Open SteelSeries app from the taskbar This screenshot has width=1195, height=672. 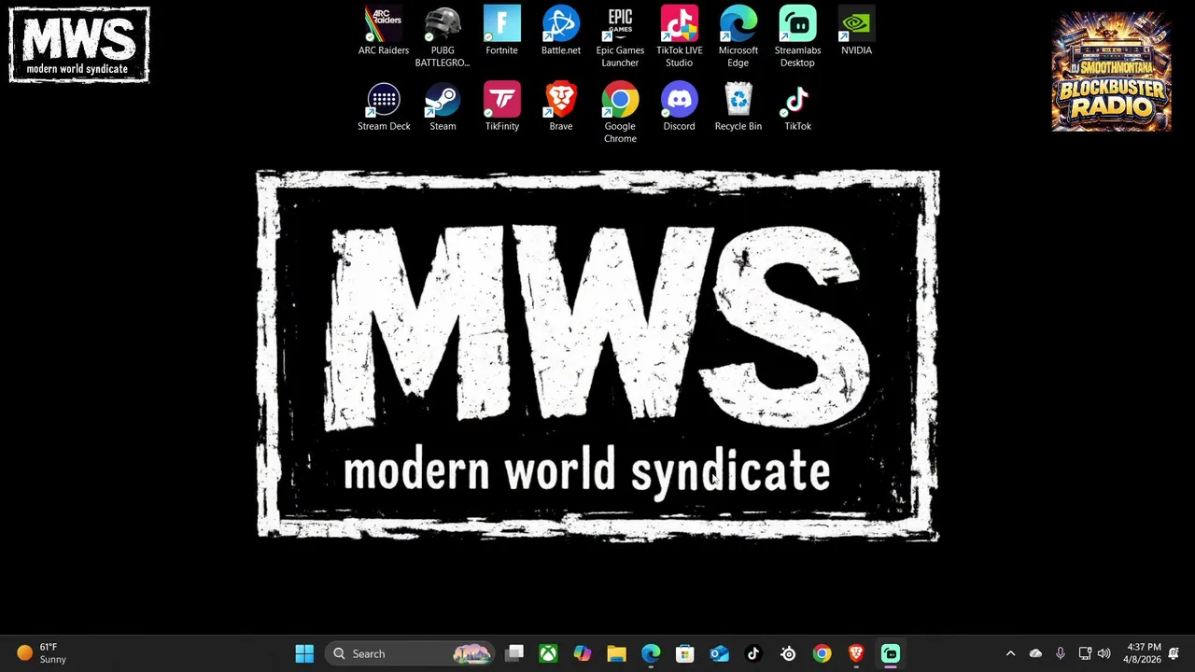click(x=788, y=654)
